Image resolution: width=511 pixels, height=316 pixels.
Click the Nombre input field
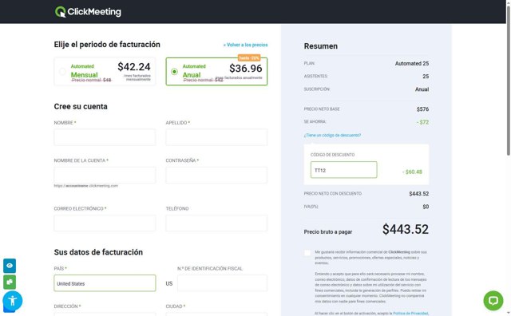click(x=105, y=136)
